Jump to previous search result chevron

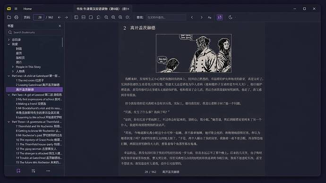tap(192, 17)
